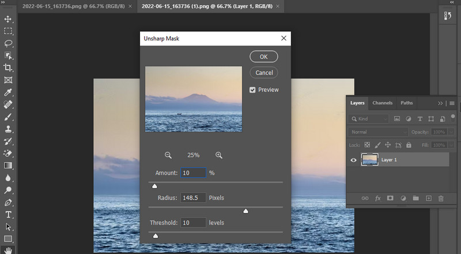This screenshot has width=461, height=254.
Task: Open the Layers panel options menu
Action: tap(452, 103)
